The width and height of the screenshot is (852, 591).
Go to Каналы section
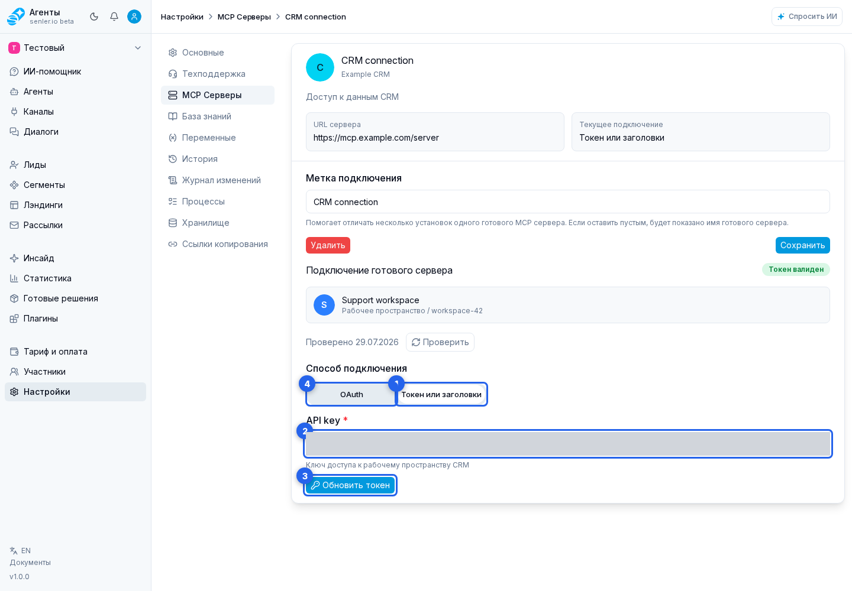coord(75,112)
